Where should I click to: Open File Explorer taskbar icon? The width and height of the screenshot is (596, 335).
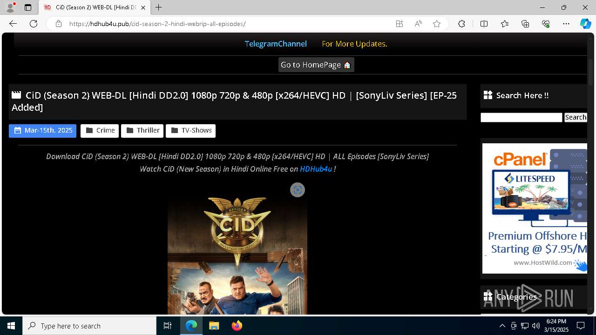click(x=214, y=326)
